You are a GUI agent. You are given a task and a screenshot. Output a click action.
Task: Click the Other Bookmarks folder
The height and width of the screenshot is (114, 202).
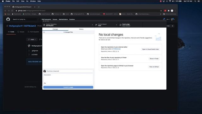coord(169,14)
